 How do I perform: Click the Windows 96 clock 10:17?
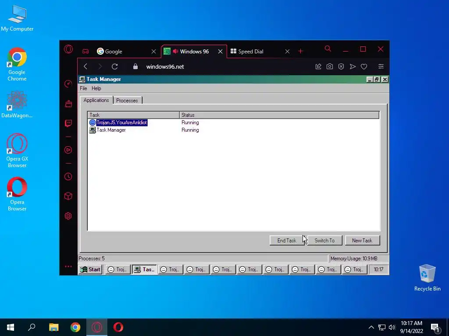coord(378,269)
